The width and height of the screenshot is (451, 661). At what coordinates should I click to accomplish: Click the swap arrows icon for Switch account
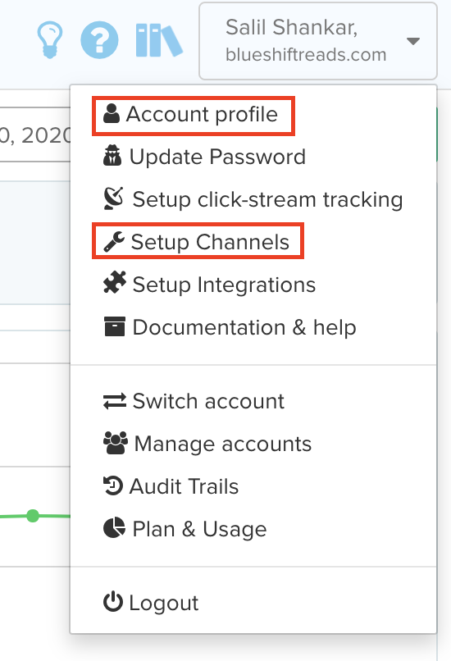pyautogui.click(x=114, y=401)
